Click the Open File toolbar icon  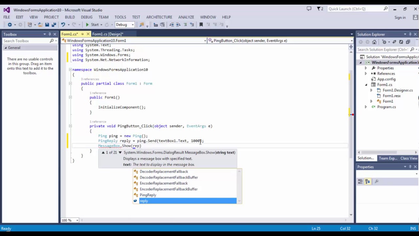tap(40, 25)
